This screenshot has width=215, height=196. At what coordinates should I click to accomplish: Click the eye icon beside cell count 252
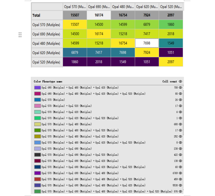180,136
